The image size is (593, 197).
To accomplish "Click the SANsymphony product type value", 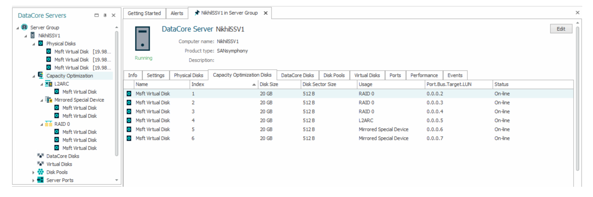I will click(x=232, y=51).
